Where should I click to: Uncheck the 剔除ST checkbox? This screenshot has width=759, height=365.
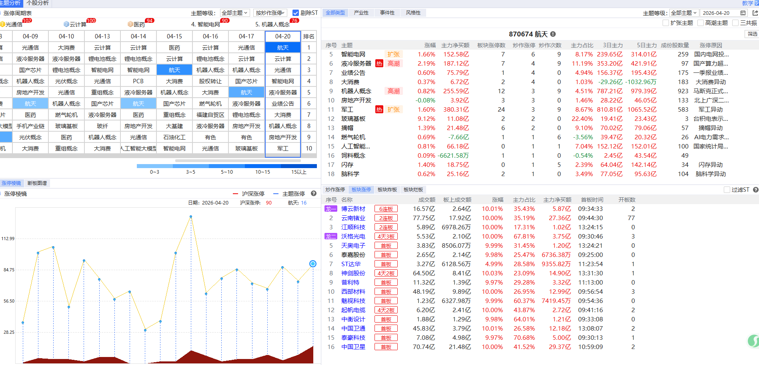coord(296,13)
